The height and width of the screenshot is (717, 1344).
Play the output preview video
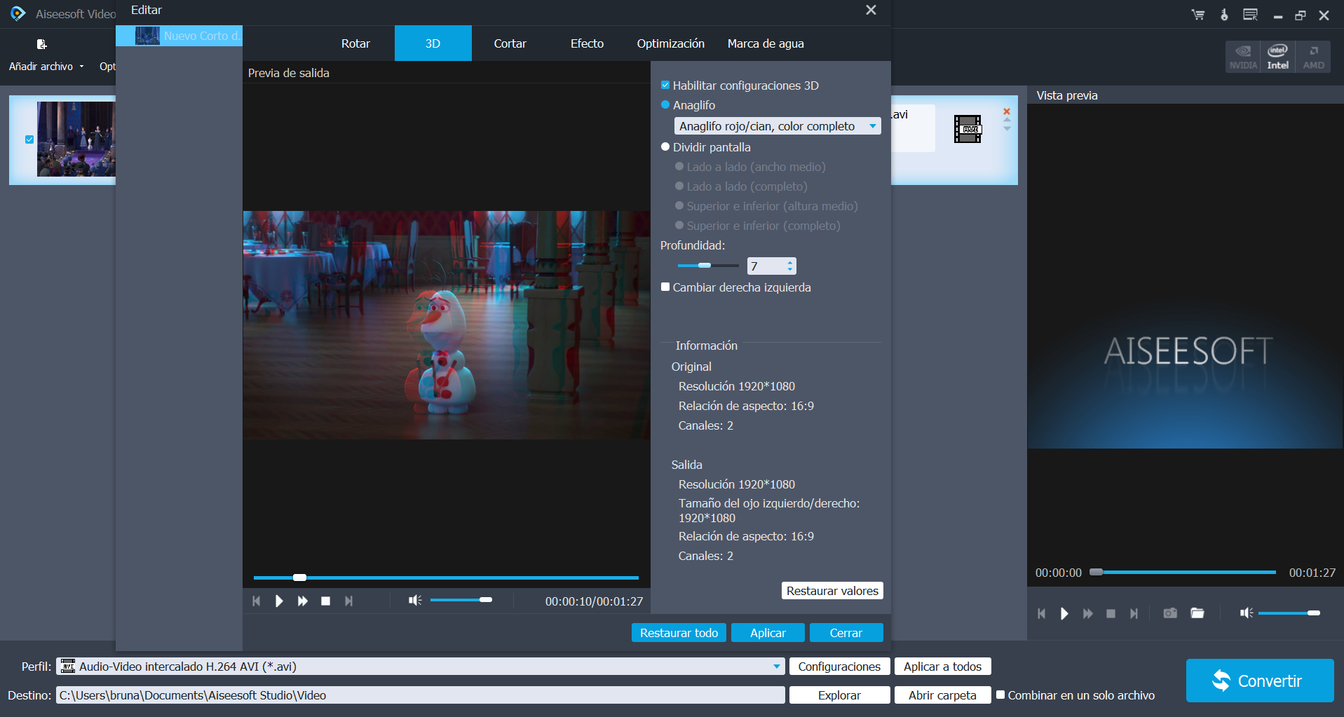[x=279, y=601]
